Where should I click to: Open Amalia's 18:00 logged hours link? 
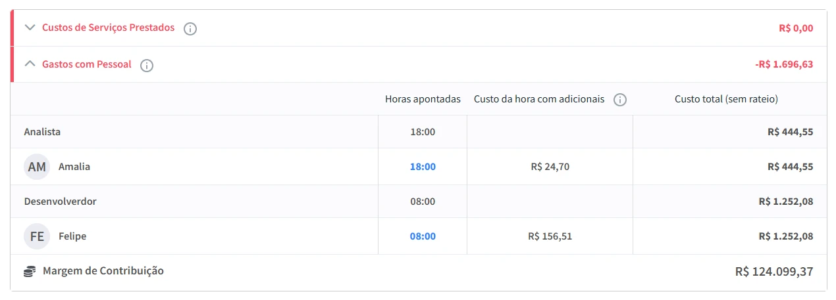423,167
